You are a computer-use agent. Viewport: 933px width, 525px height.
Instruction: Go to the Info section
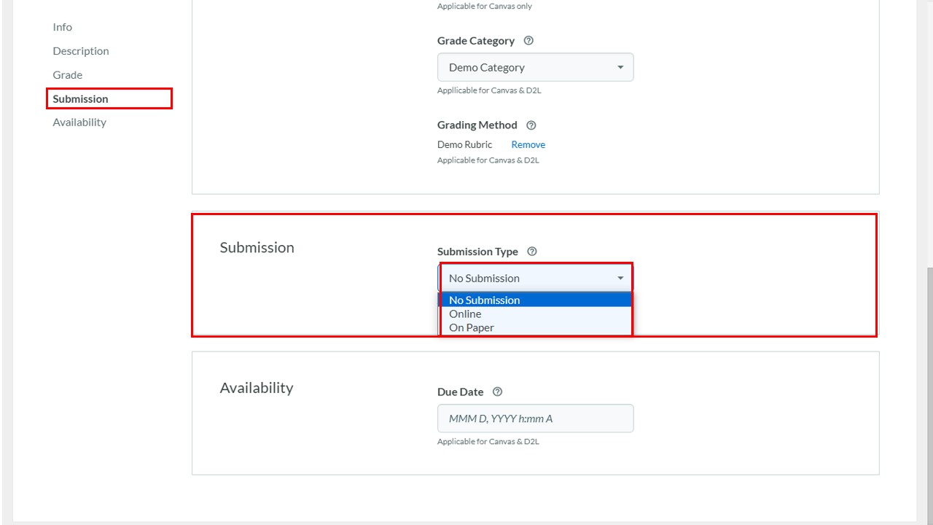pyautogui.click(x=63, y=27)
